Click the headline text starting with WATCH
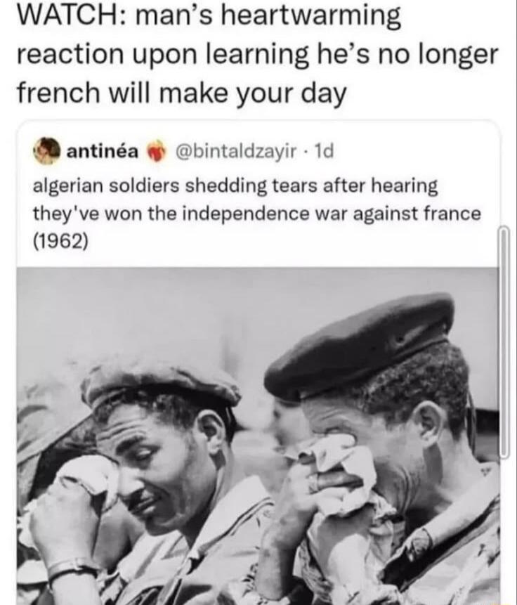Screen dimensions: 517x605 tap(257, 54)
